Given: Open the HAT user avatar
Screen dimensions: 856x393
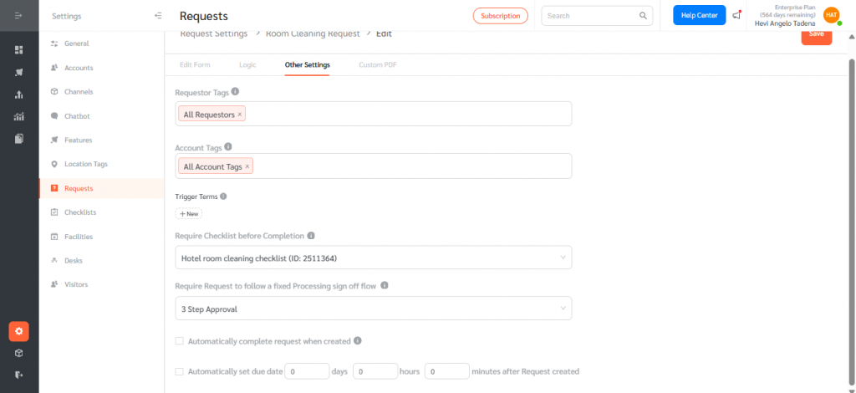Looking at the screenshot, I should pos(831,15).
